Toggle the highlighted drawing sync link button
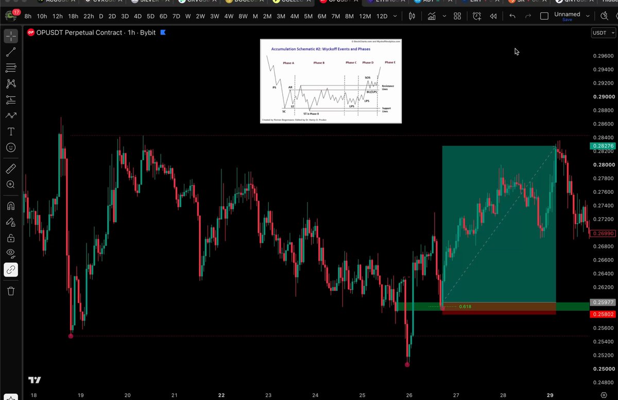This screenshot has height=400, width=618. click(x=11, y=269)
